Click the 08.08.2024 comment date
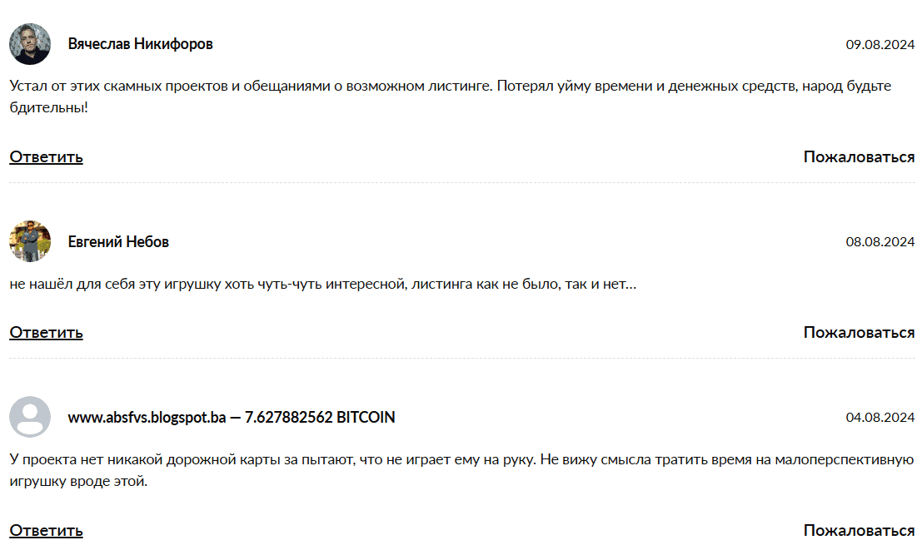The width and height of the screenshot is (922, 550). pyautogui.click(x=880, y=243)
